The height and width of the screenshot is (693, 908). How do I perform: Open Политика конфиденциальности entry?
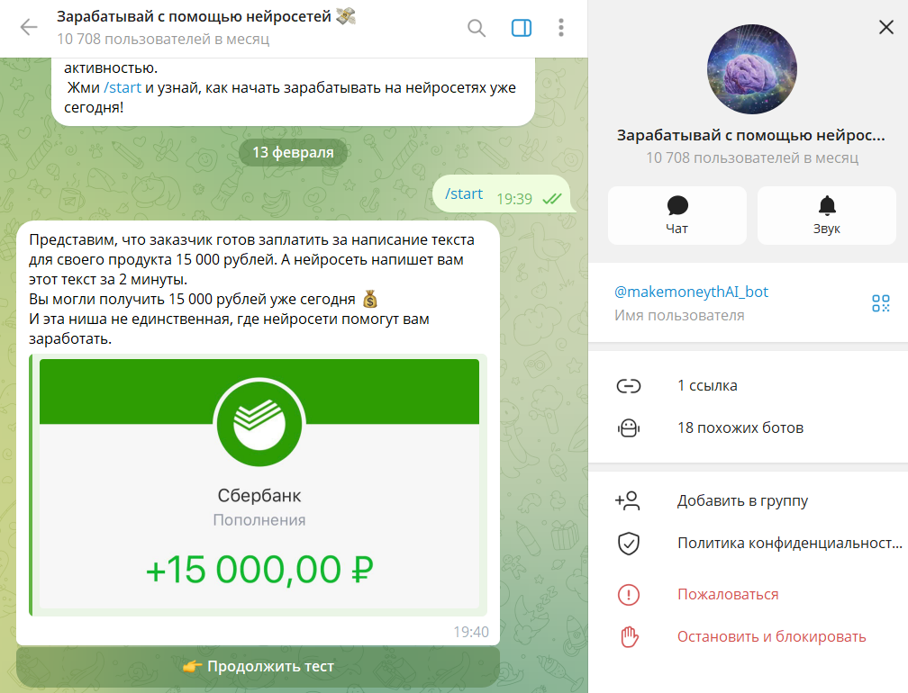749,544
